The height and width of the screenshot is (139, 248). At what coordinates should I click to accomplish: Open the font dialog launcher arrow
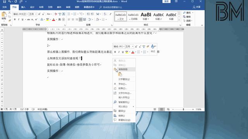pyautogui.click(x=65, y=25)
